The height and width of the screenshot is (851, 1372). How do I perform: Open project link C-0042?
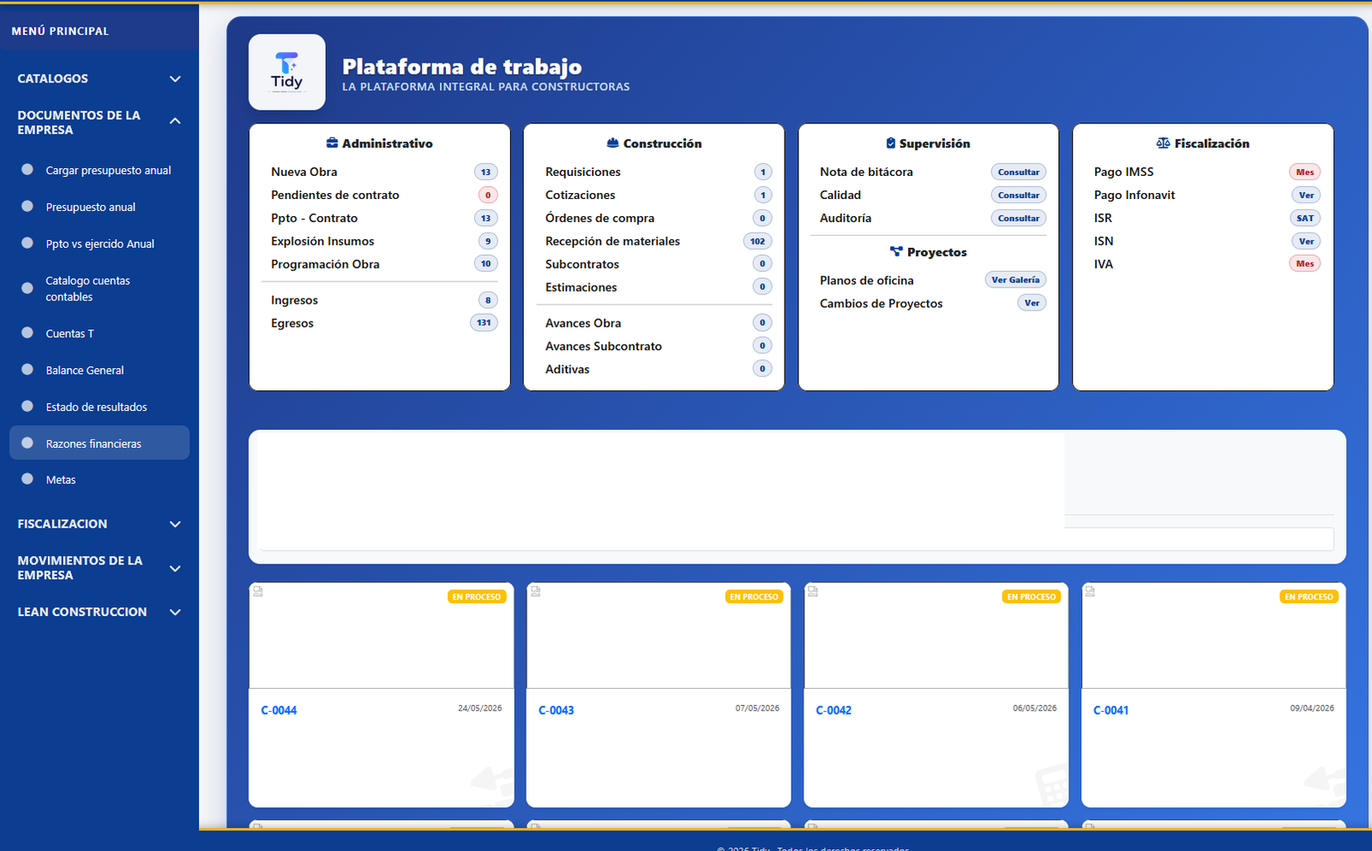click(833, 710)
